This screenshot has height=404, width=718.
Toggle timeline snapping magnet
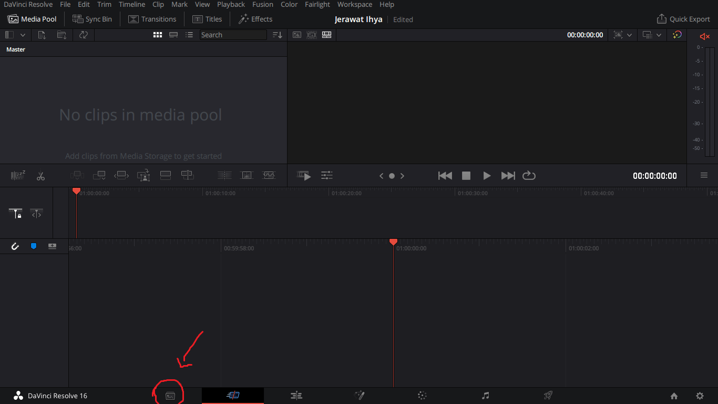click(15, 246)
